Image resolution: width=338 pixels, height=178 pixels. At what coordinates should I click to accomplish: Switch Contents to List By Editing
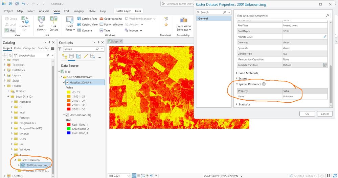click(86, 56)
